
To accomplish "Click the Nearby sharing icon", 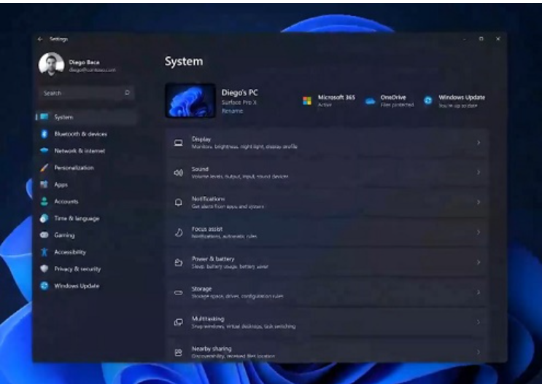I will click(179, 352).
